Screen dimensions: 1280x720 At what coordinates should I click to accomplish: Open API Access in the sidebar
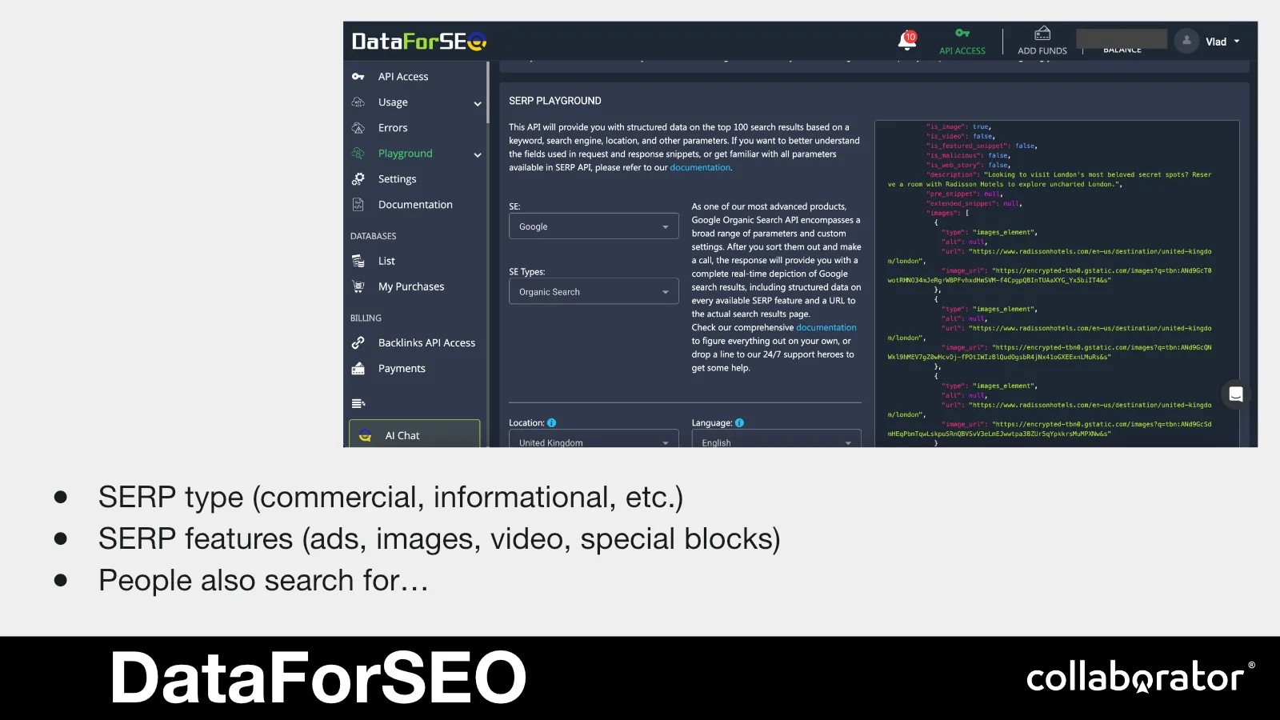[403, 77]
